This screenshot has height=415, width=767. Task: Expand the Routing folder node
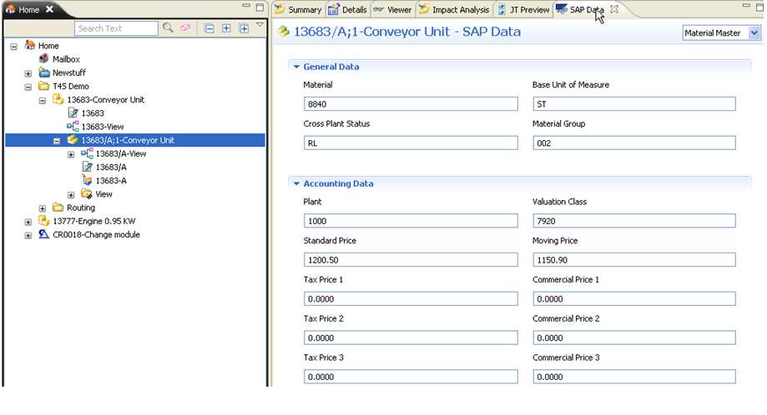point(43,208)
